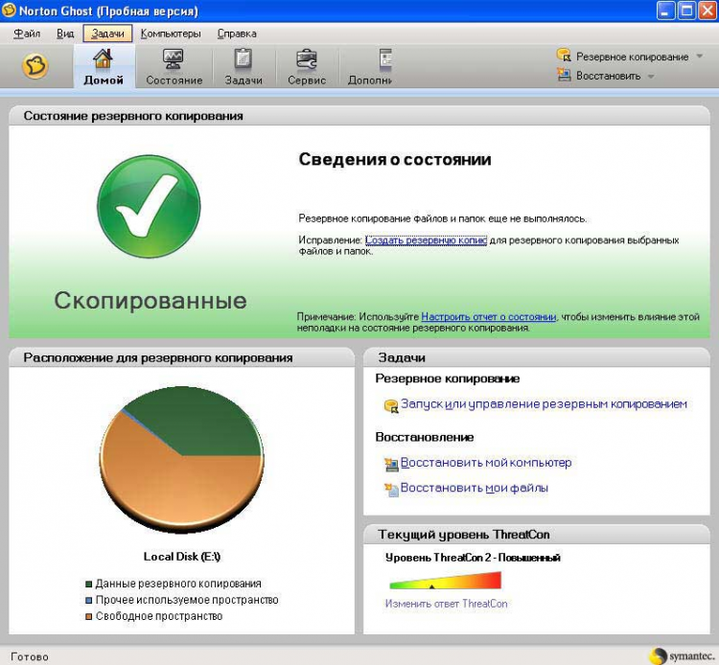Click the blue legend swatch Прочее используемое пространство

pyautogui.click(x=89, y=601)
